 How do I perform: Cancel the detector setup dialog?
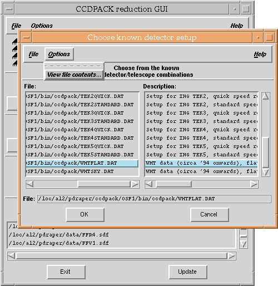pyautogui.click(x=210, y=215)
